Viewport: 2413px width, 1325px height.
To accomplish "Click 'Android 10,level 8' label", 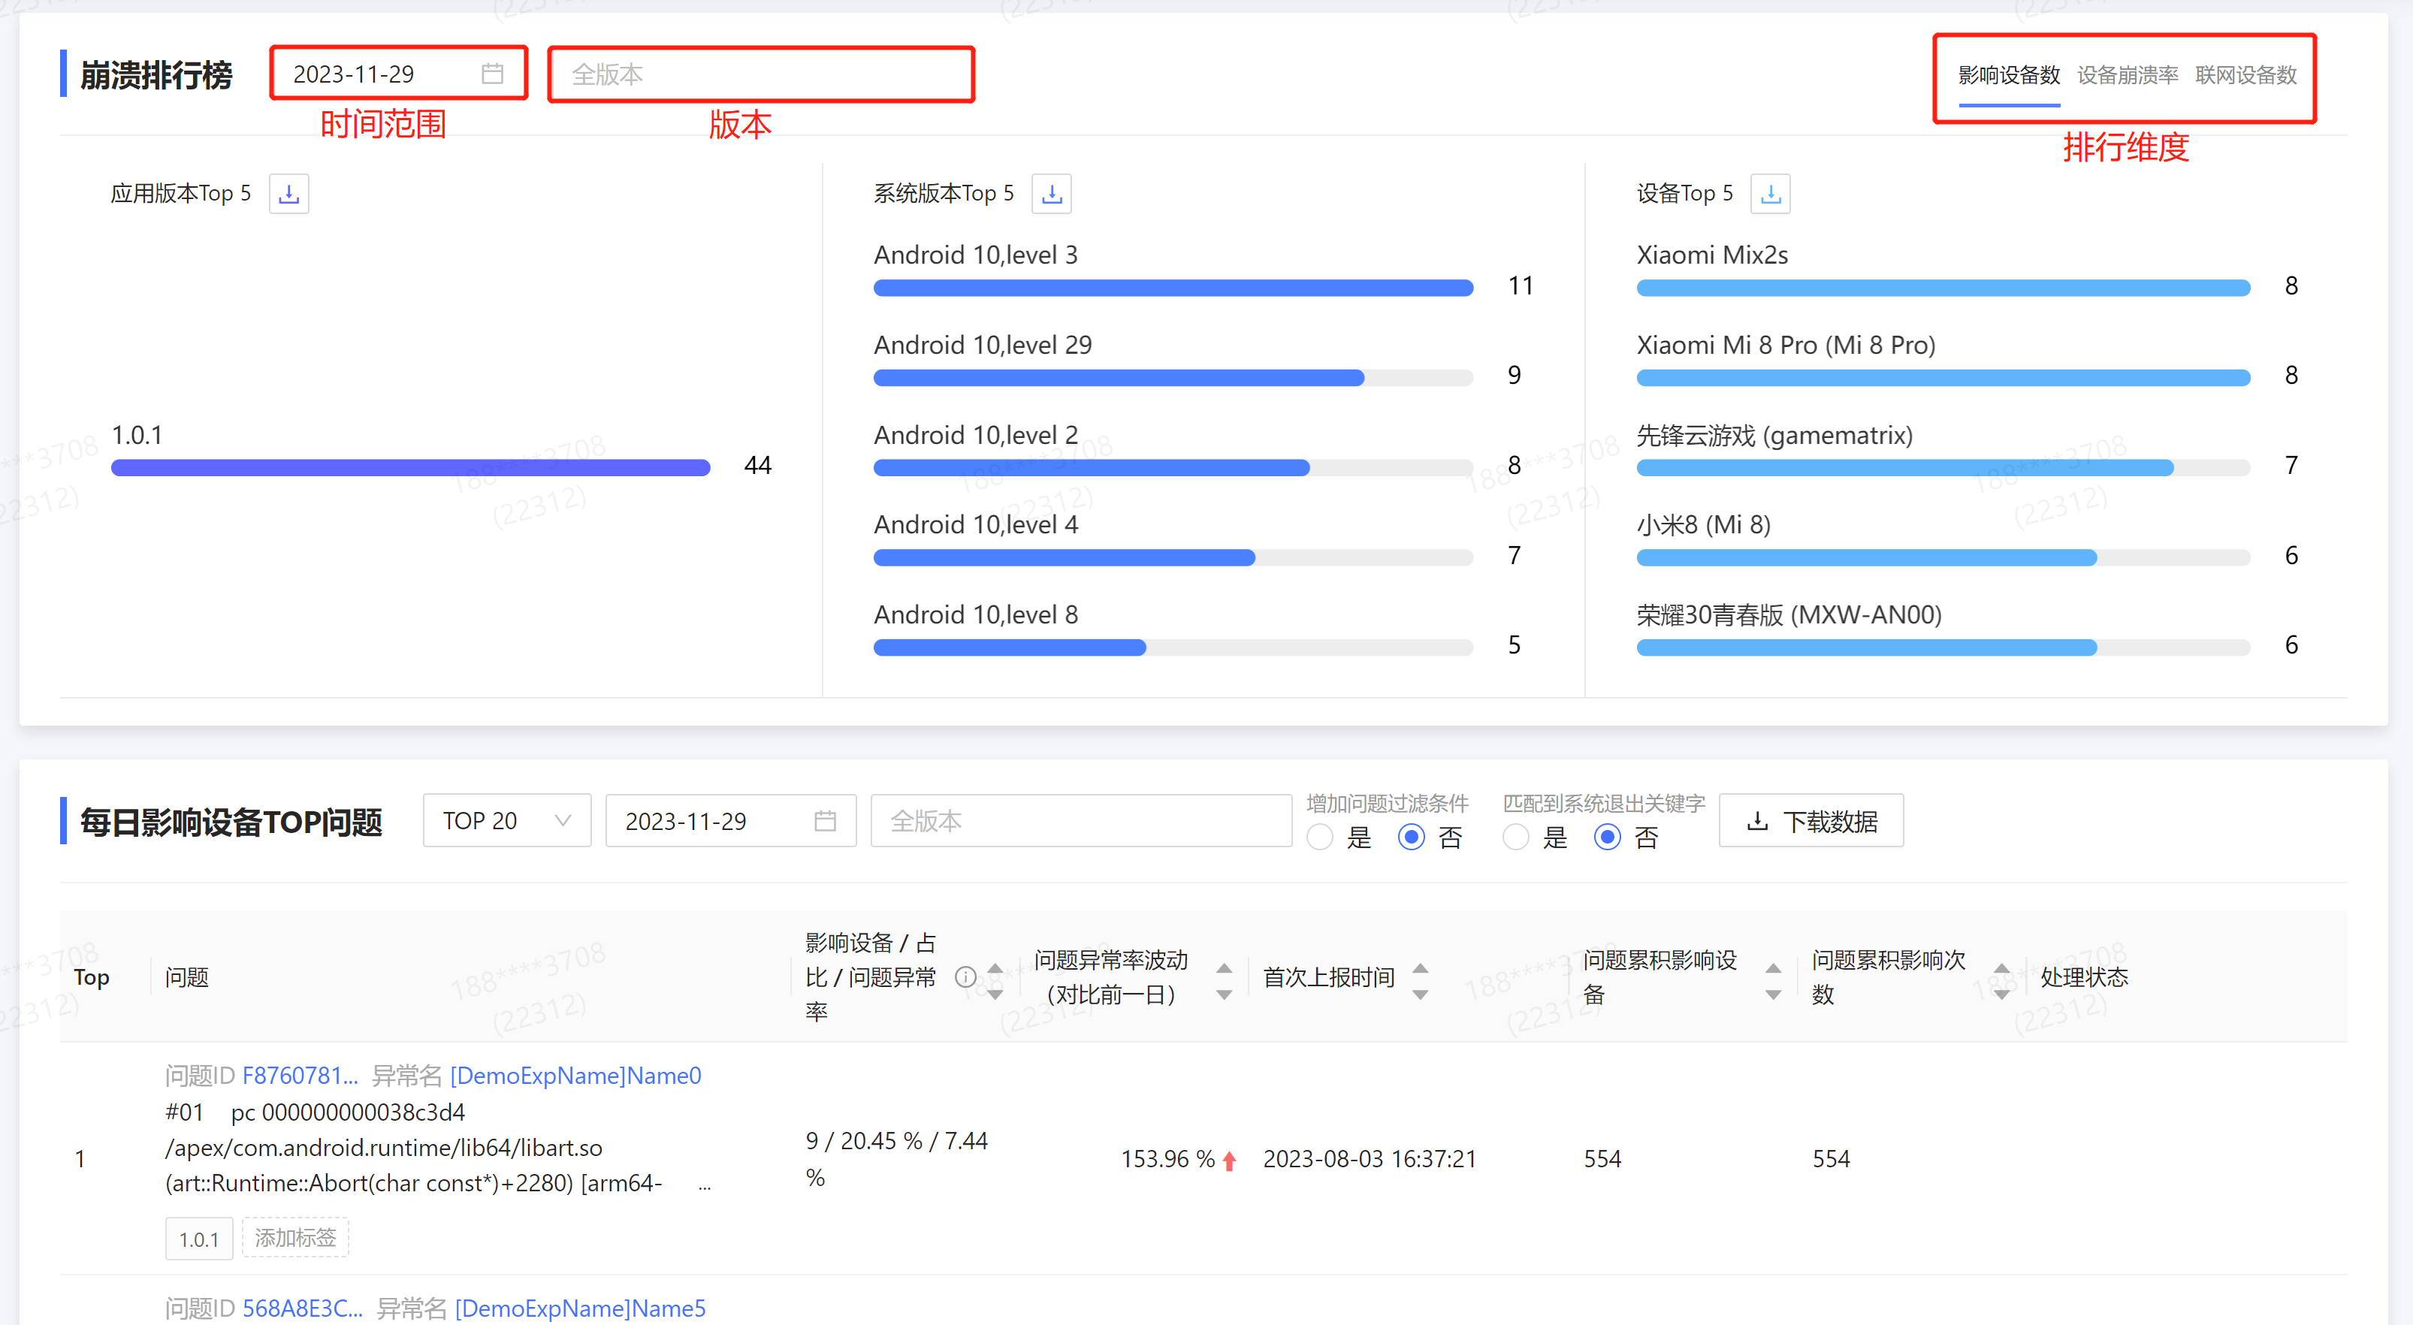I will point(975,614).
